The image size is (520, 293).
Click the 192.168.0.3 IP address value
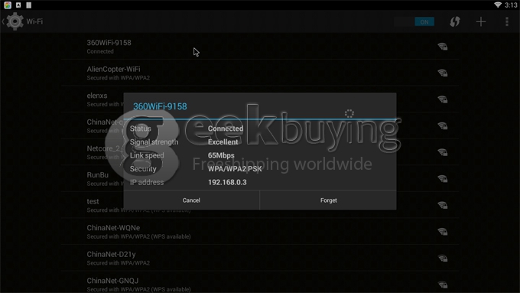[x=227, y=182]
